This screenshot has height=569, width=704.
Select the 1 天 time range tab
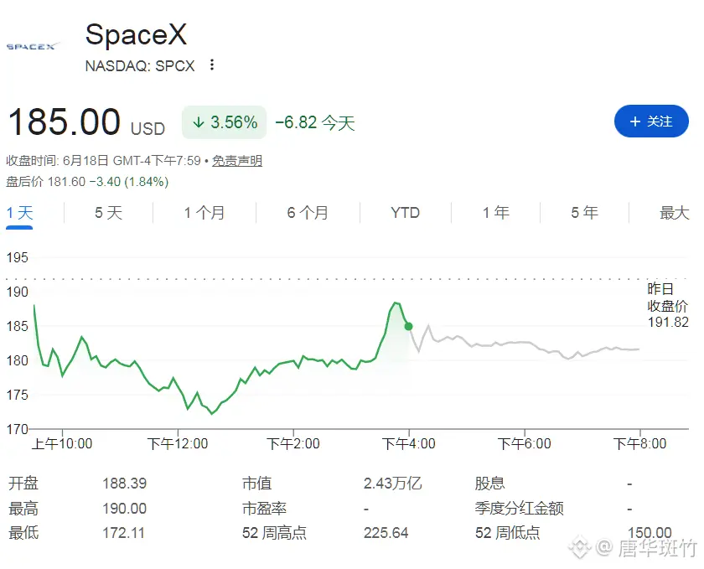pyautogui.click(x=20, y=212)
